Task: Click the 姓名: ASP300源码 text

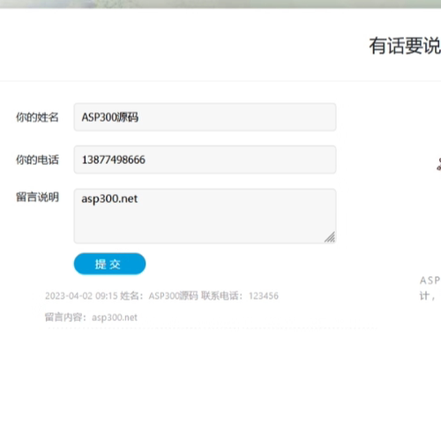Action: (x=159, y=295)
